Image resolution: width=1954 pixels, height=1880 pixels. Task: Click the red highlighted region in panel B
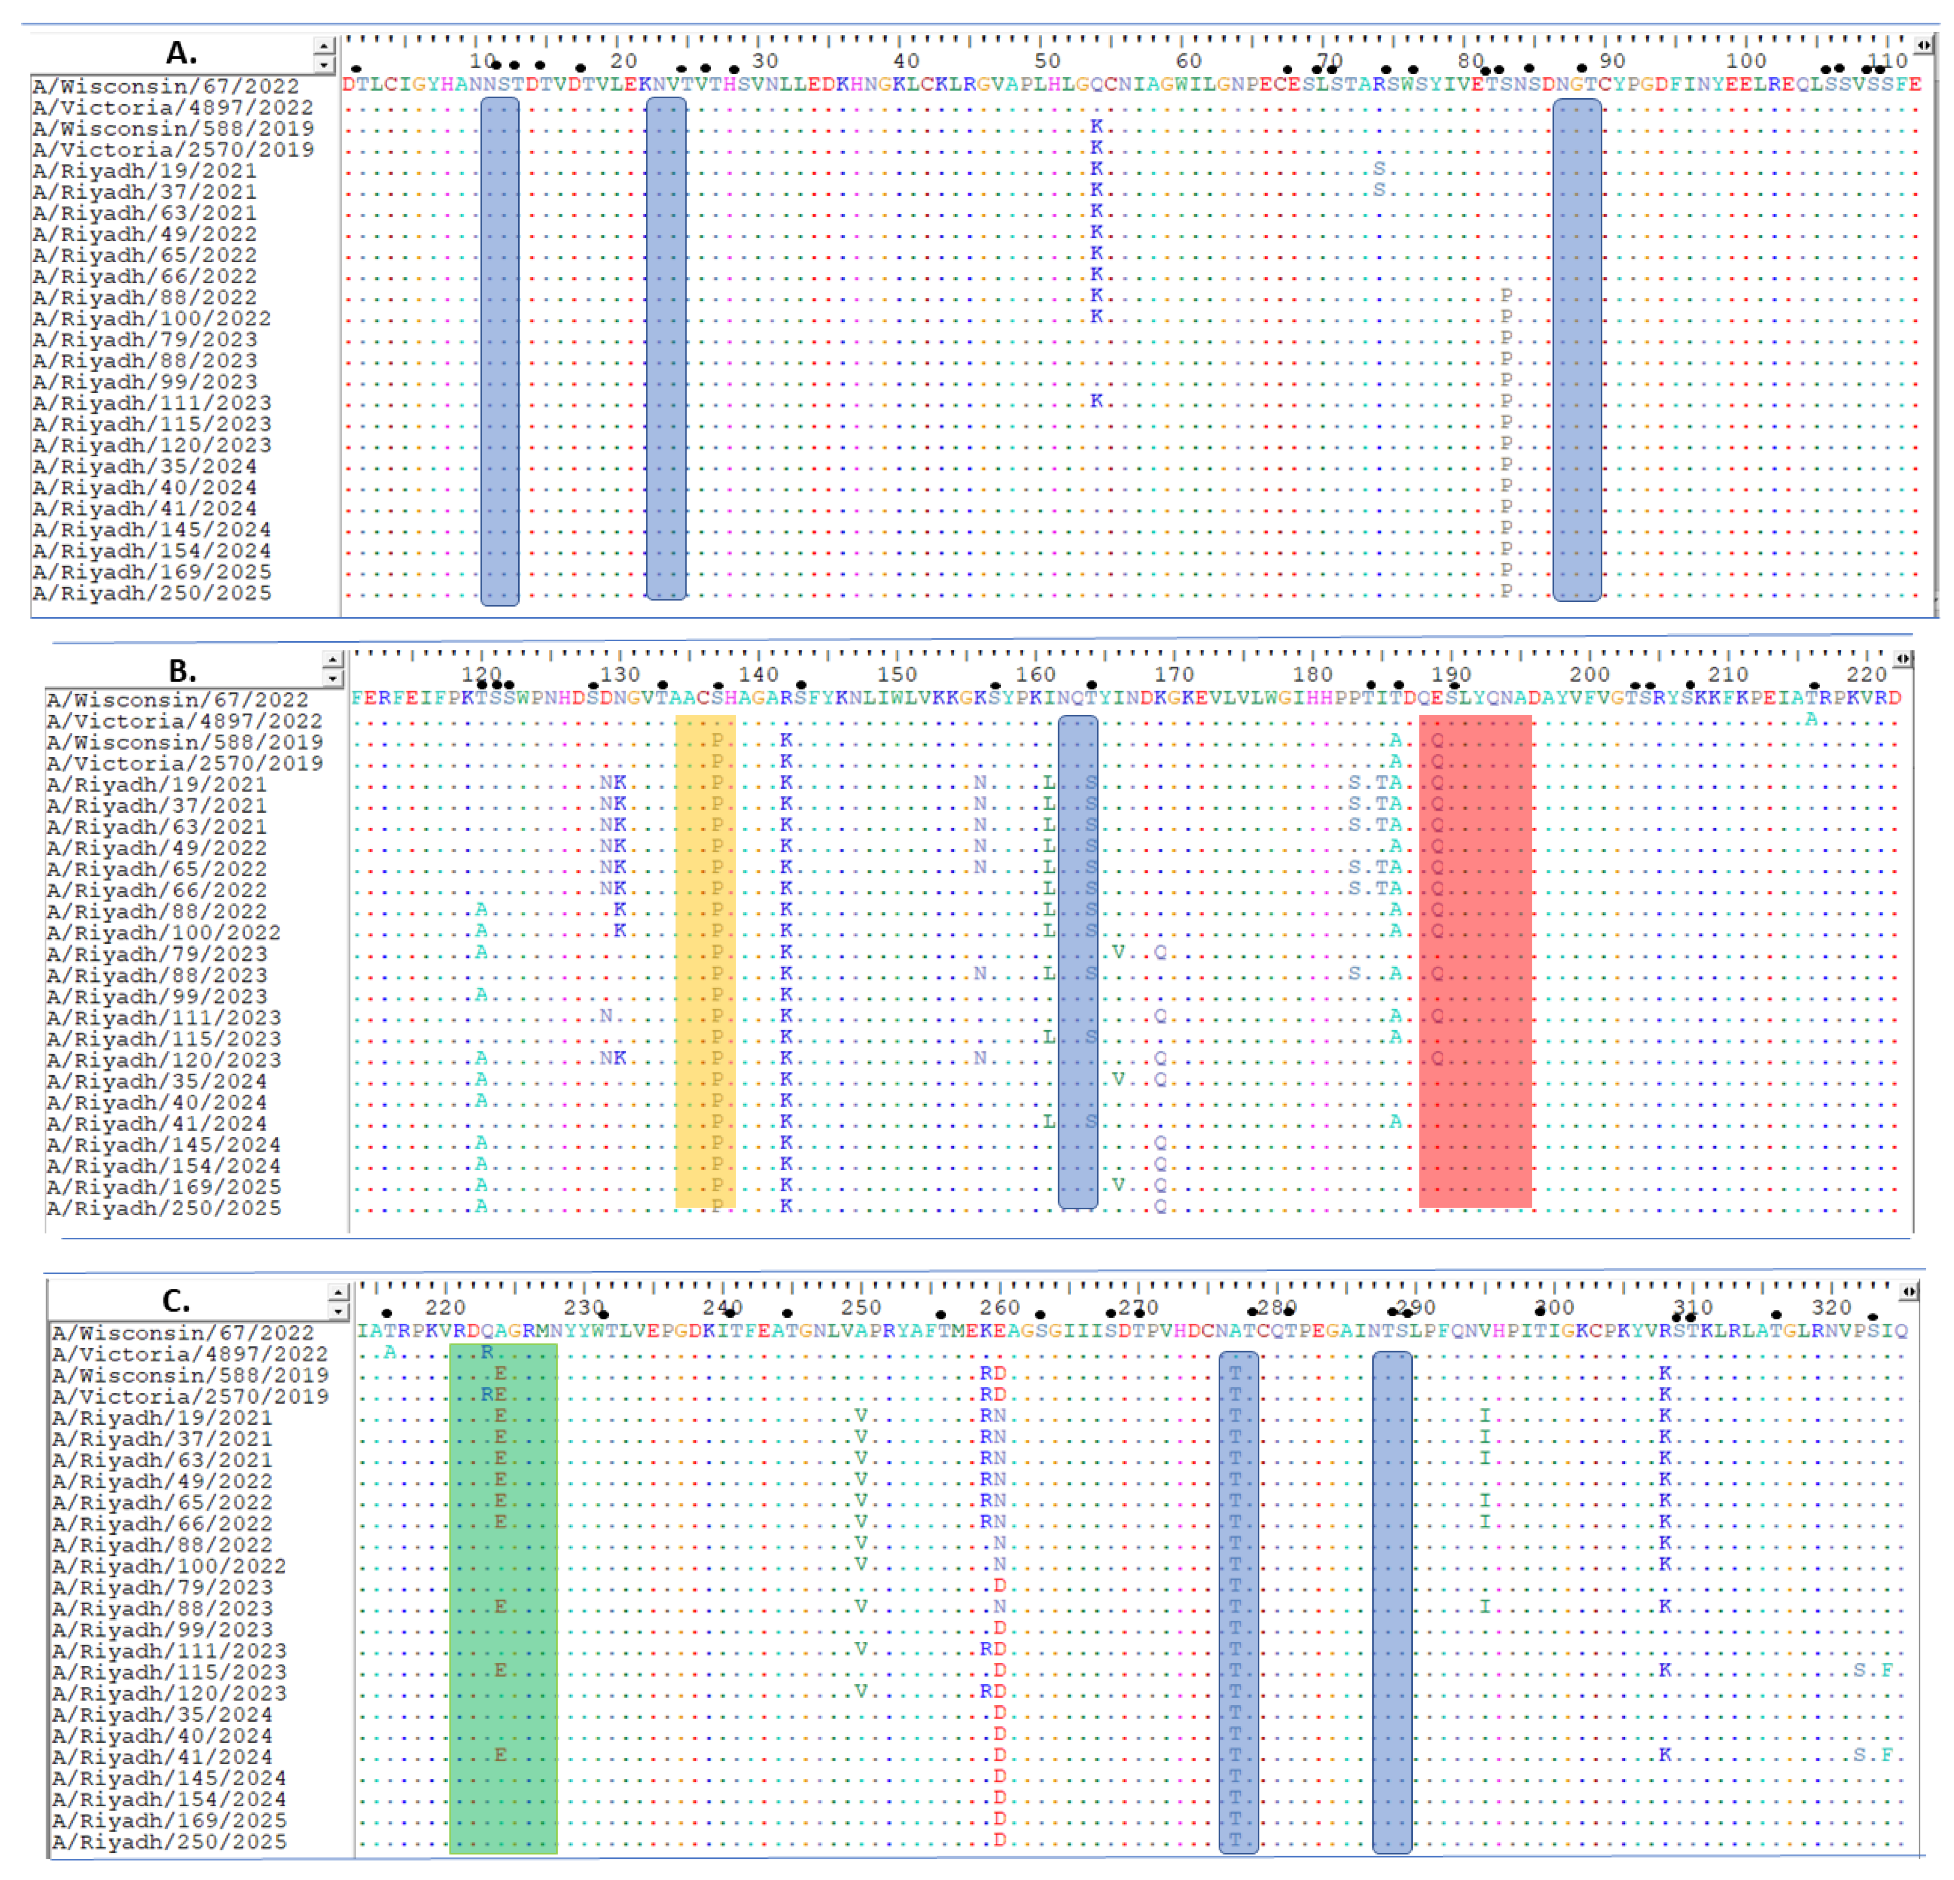[1475, 962]
